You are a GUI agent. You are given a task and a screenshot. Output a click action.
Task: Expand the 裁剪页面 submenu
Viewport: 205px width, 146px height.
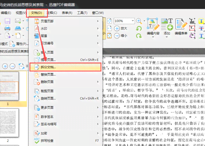click(x=65, y=91)
